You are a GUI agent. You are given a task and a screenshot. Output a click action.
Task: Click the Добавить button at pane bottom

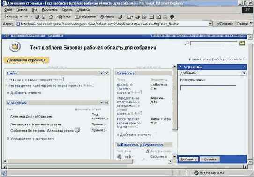pos(188,159)
